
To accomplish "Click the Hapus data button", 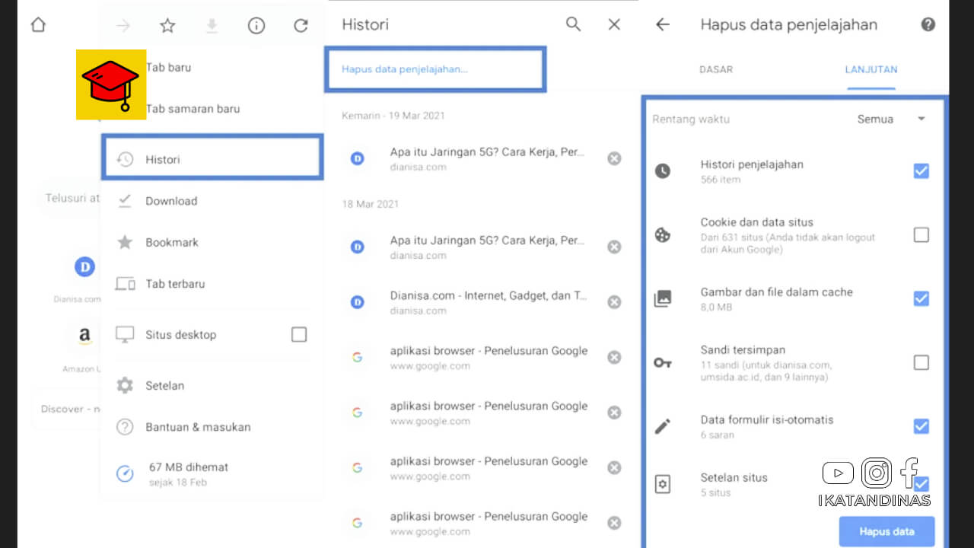I will pyautogui.click(x=886, y=531).
